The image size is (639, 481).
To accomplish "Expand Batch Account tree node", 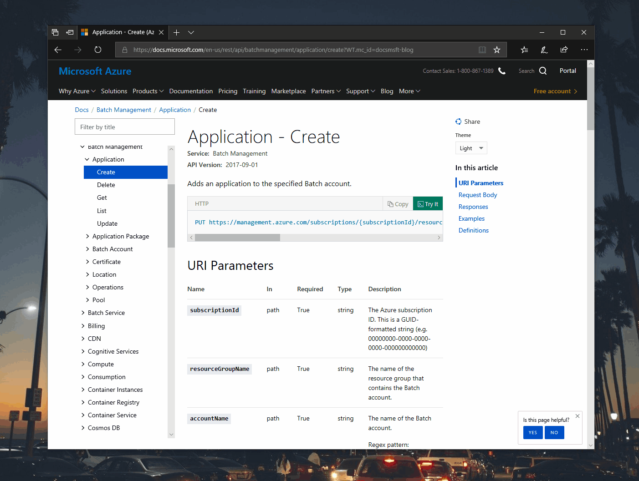I will [x=87, y=249].
